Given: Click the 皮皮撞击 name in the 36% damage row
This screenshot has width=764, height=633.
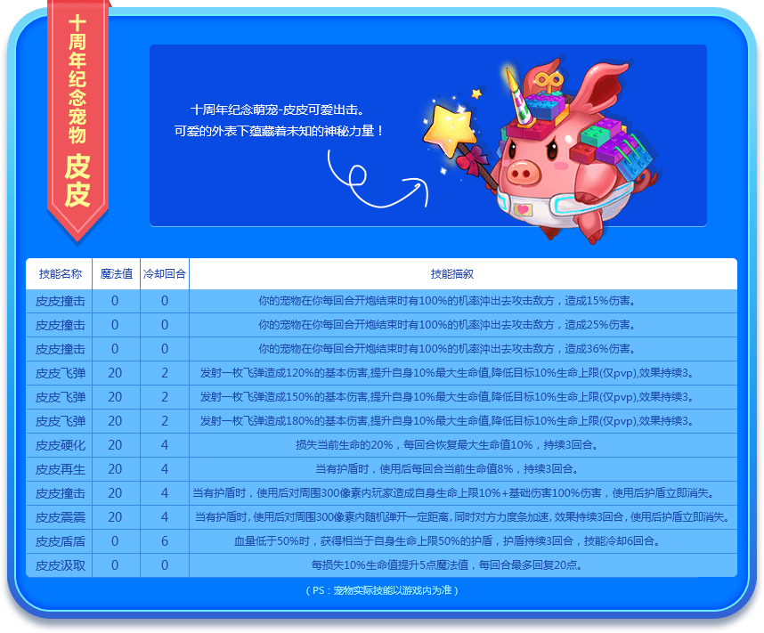Looking at the screenshot, I should click(x=61, y=349).
